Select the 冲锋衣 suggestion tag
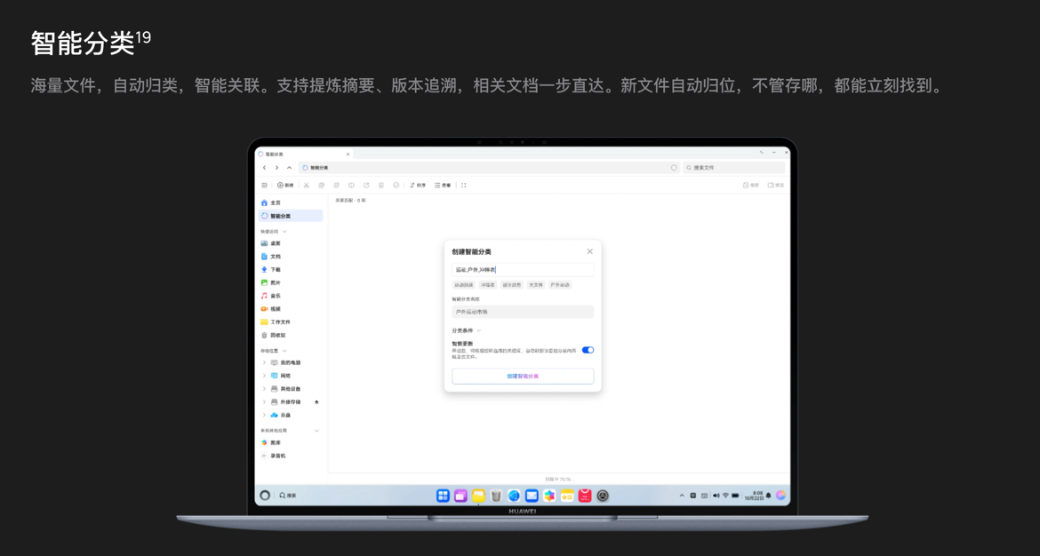The height and width of the screenshot is (556, 1040). click(487, 285)
